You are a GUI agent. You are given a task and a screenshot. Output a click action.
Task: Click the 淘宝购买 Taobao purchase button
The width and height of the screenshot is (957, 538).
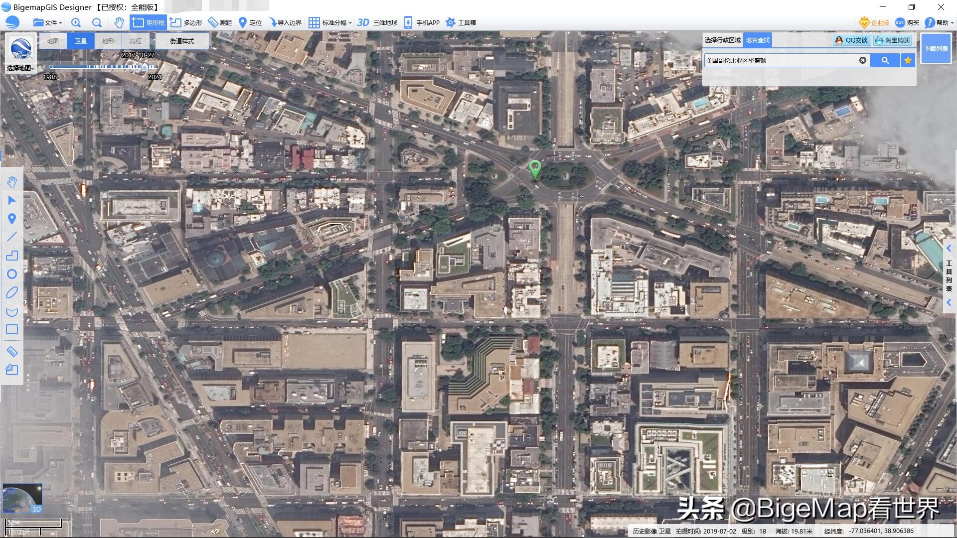[892, 40]
